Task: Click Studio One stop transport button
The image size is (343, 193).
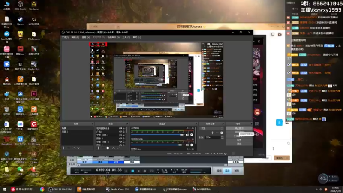Action: coord(132,171)
